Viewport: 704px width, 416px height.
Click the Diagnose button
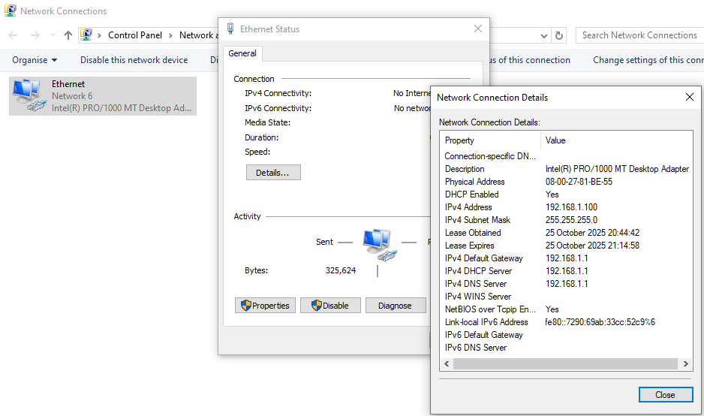pos(395,306)
